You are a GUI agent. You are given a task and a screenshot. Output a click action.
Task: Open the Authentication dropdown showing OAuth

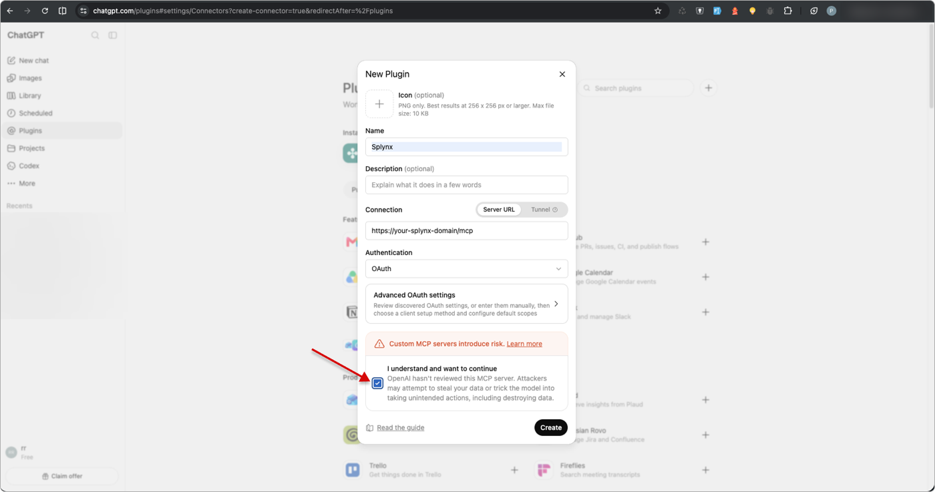[x=467, y=269]
